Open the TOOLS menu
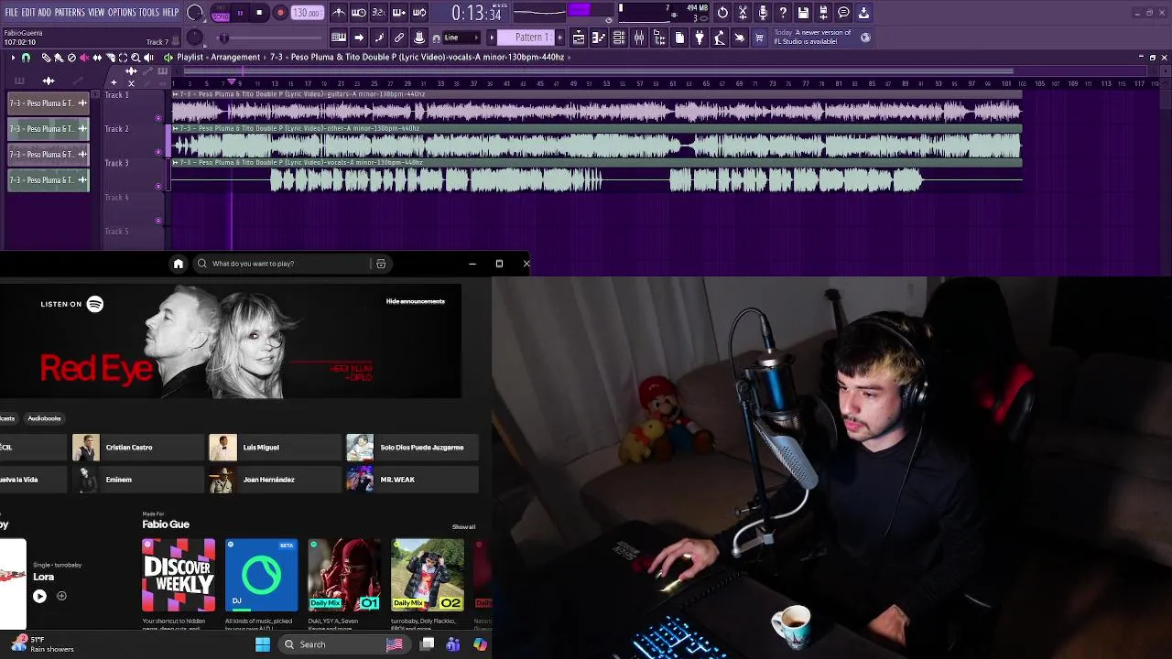1172x659 pixels. pyautogui.click(x=149, y=13)
